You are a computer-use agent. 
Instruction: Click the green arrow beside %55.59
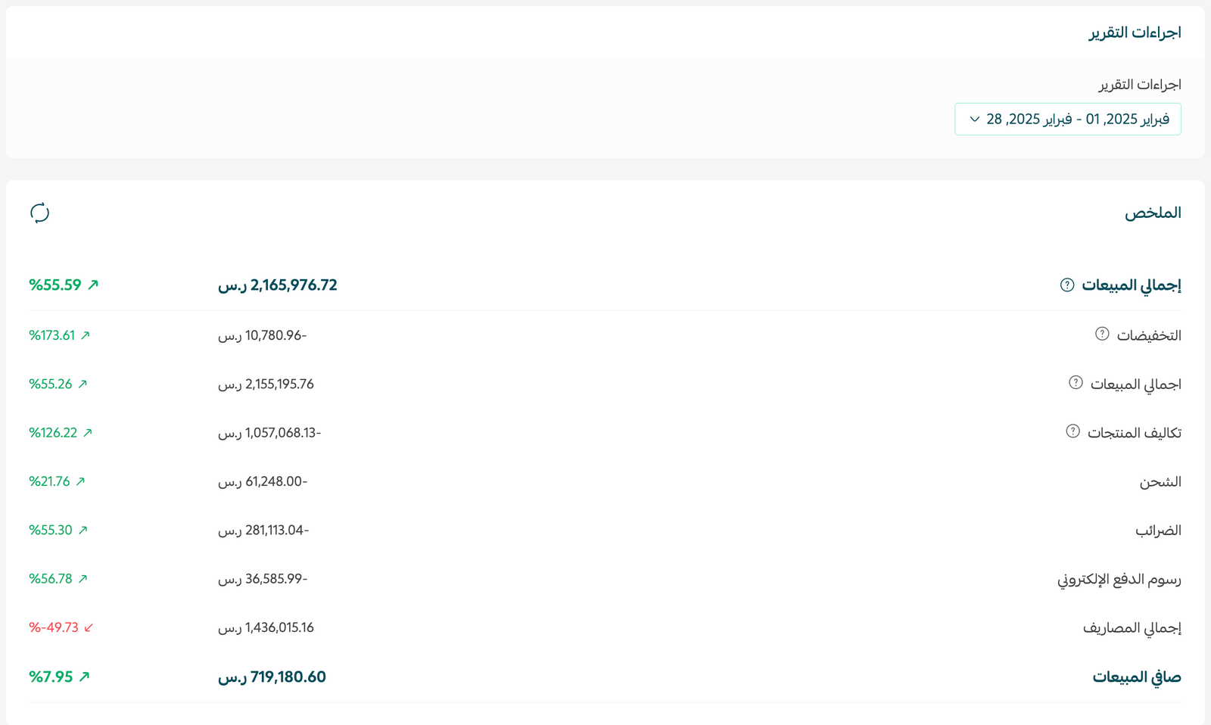pos(93,285)
